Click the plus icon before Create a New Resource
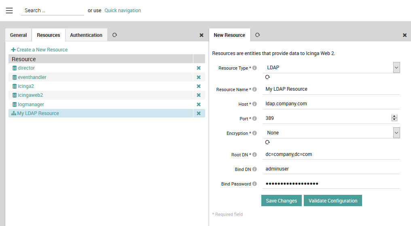The image size is (411, 226). coord(13,49)
